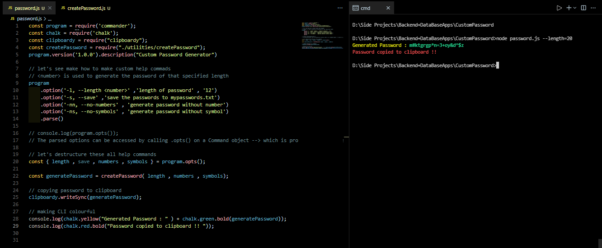The image size is (602, 248).
Task: Click line number 20 in the gutter
Action: (x=16, y=161)
